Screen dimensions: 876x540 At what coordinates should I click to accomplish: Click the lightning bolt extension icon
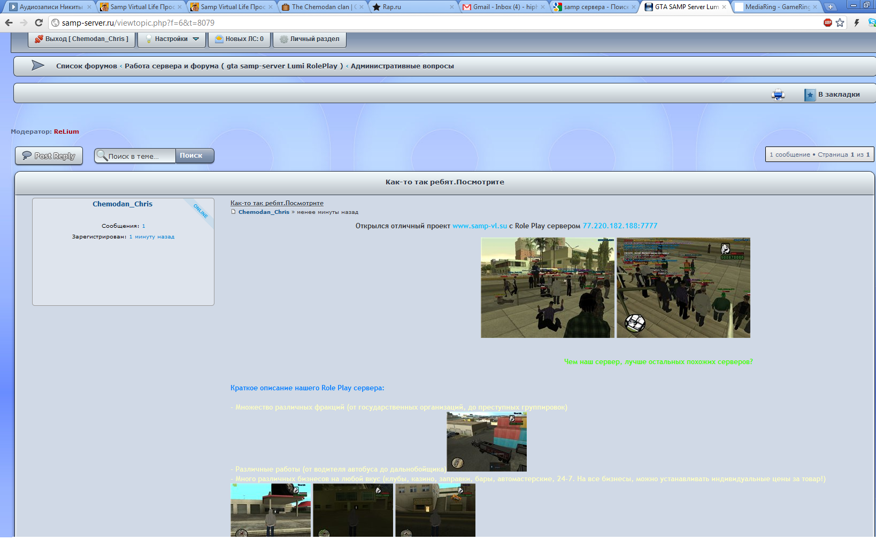coord(857,22)
